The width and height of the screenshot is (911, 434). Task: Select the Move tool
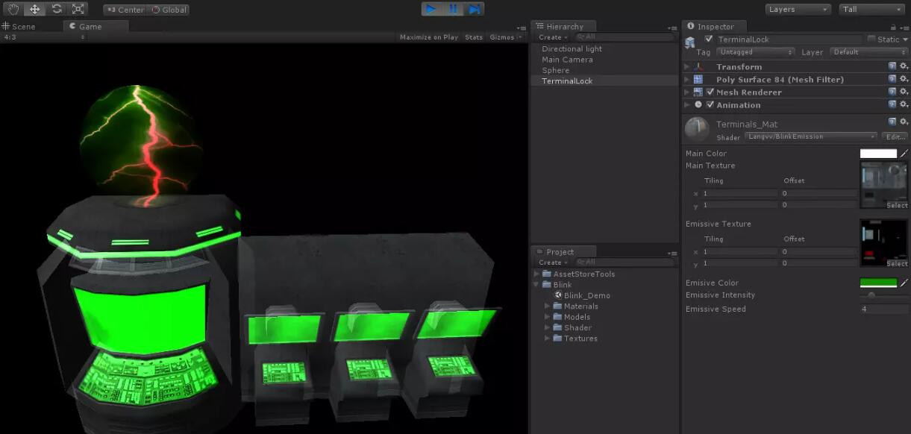coord(34,10)
